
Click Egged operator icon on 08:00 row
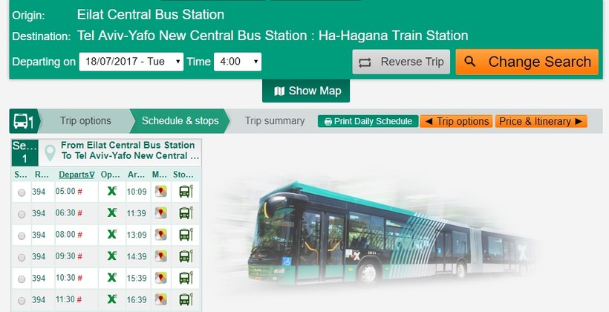[x=112, y=234]
